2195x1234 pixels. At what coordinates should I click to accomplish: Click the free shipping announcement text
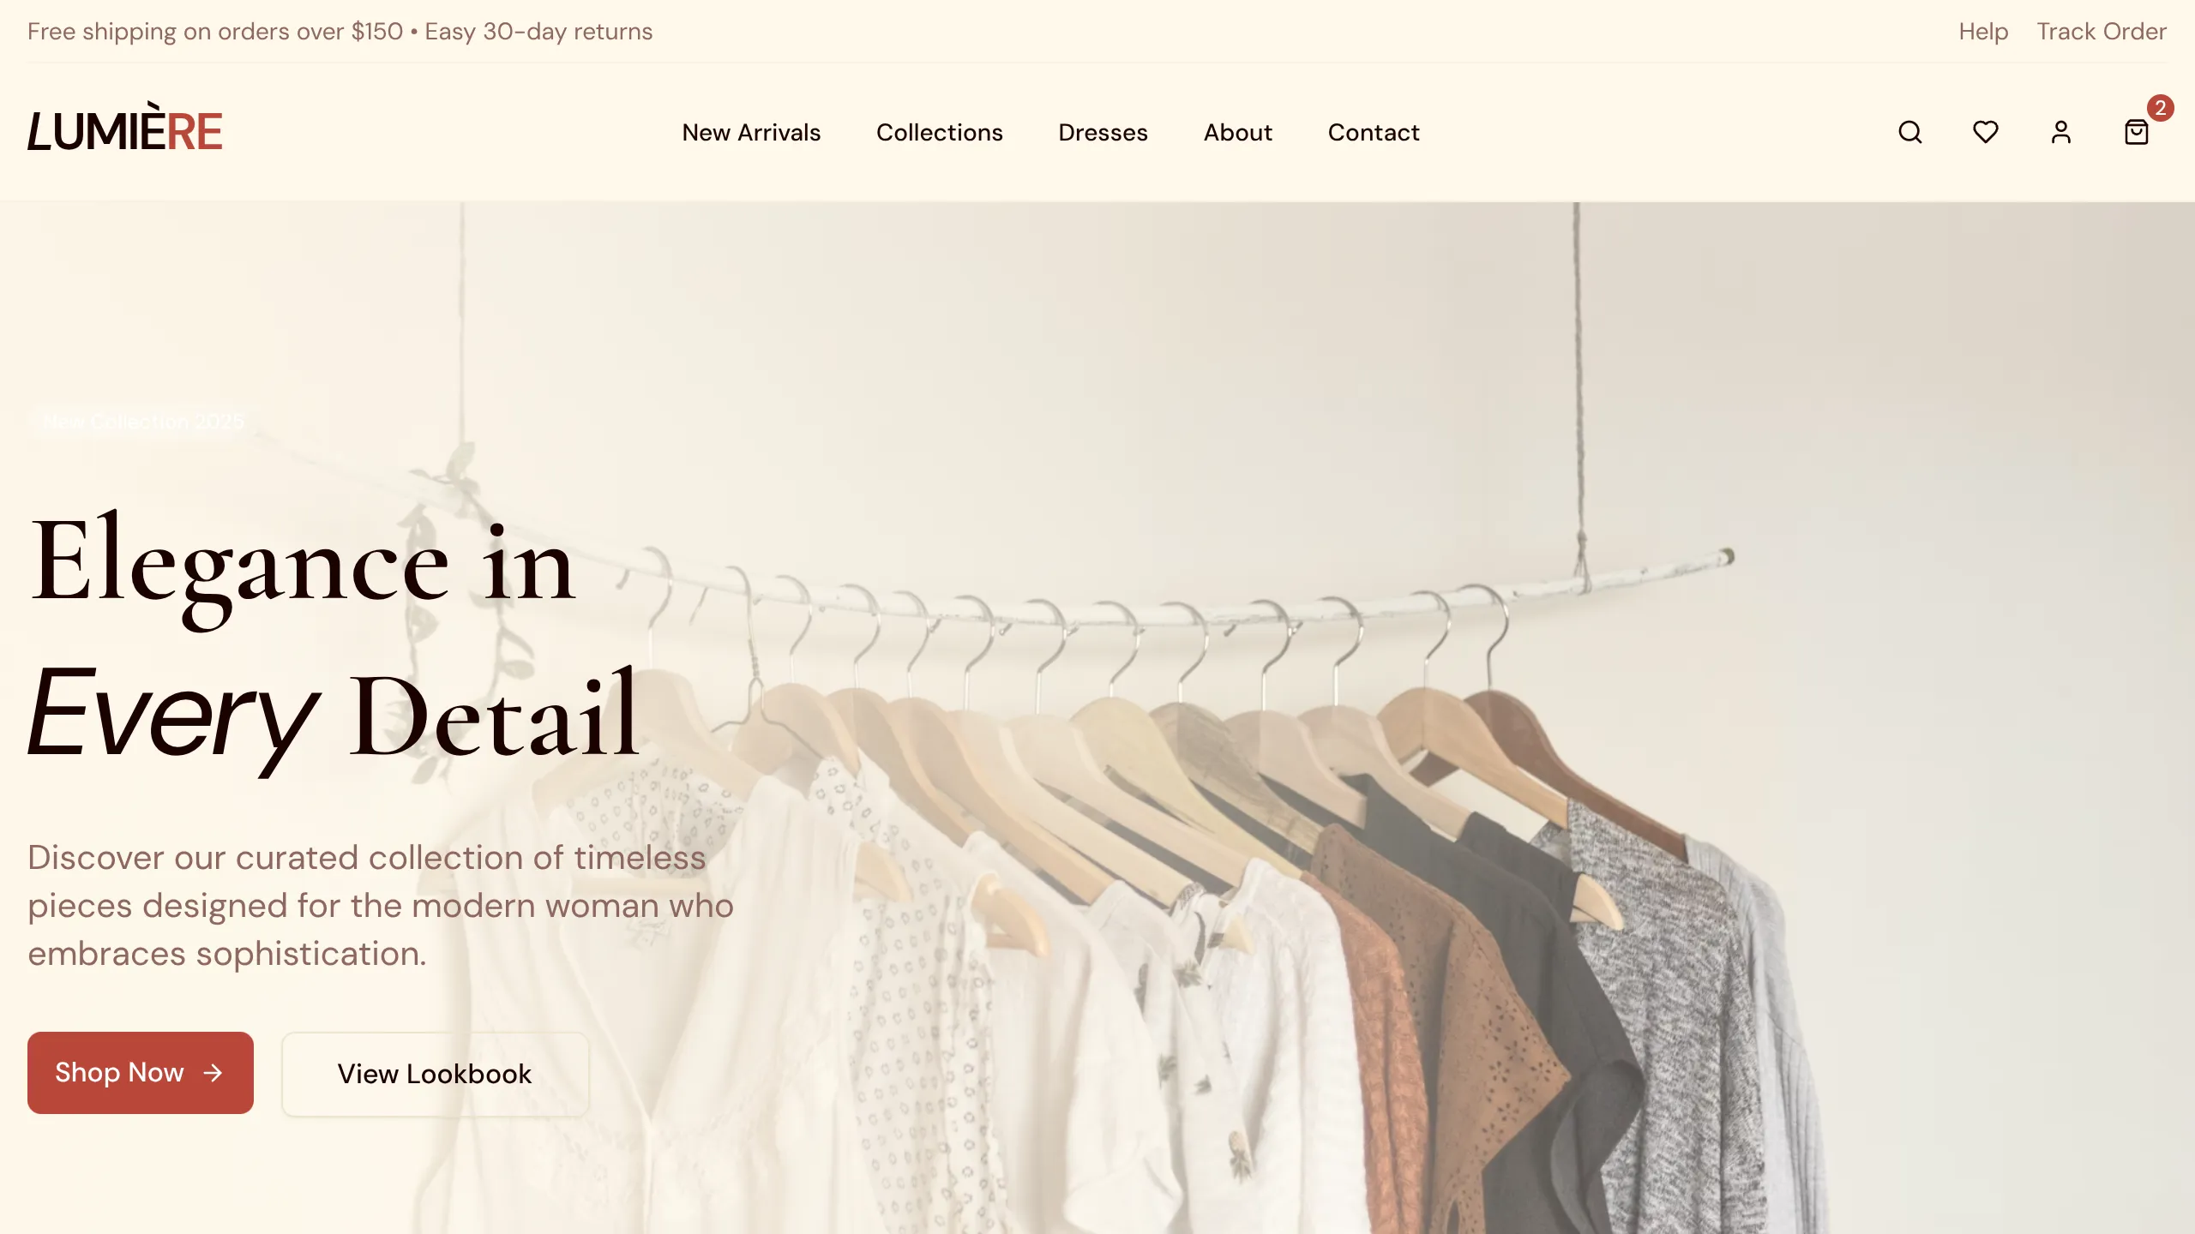click(x=340, y=32)
